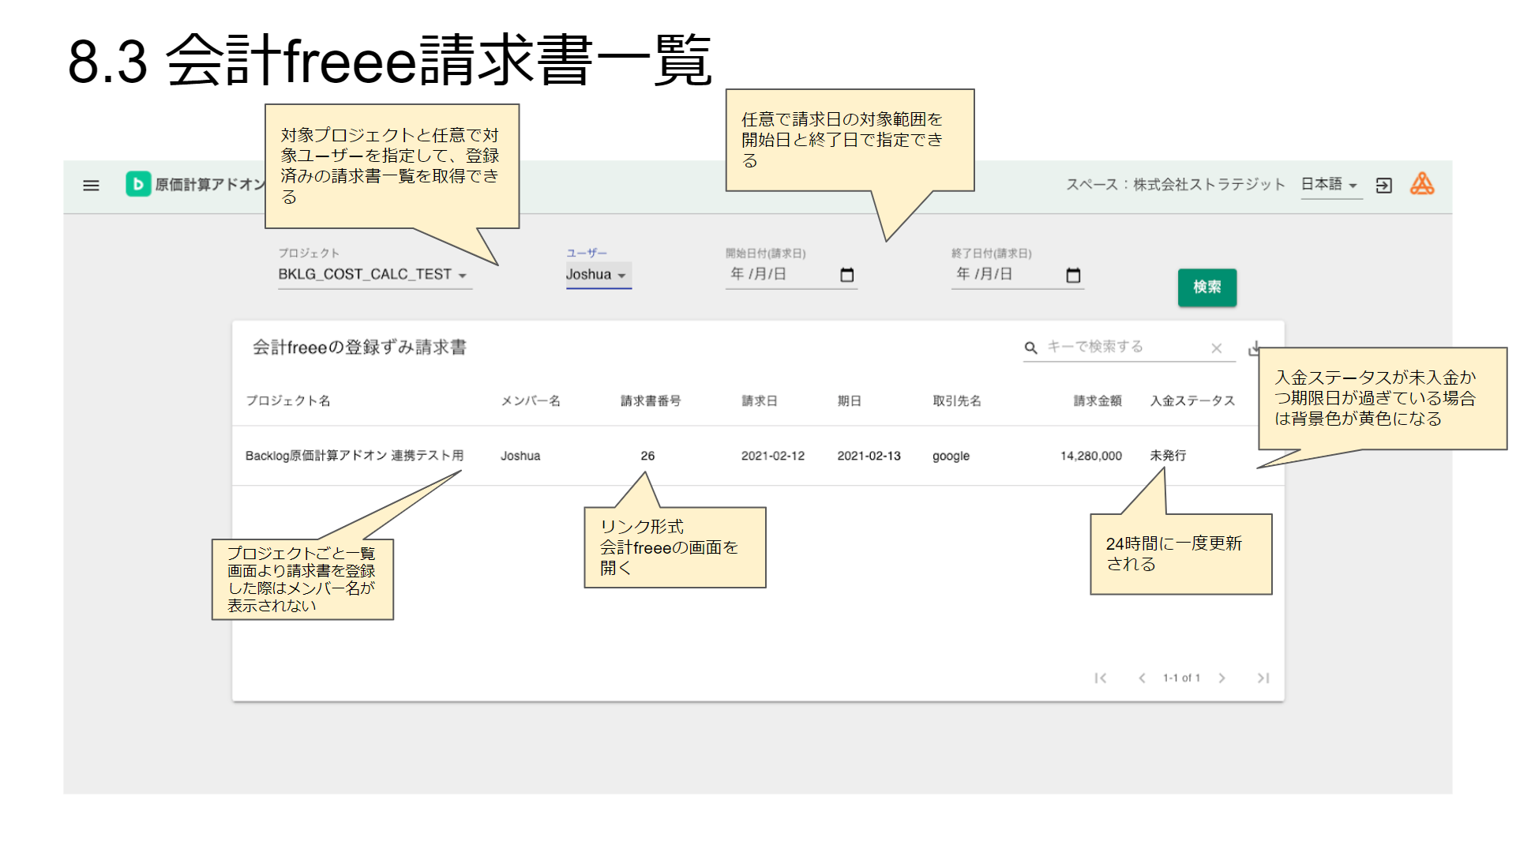Image resolution: width=1516 pixels, height=853 pixels.
Task: Go to first page of table
Action: (x=1101, y=678)
